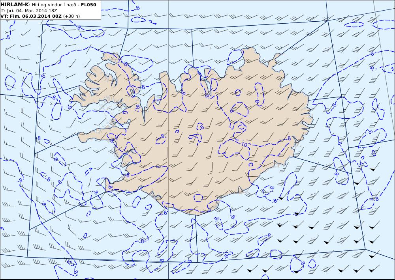Click the HIRLAM-K model title text
This screenshot has width=395, height=280.
(x=15, y=5)
